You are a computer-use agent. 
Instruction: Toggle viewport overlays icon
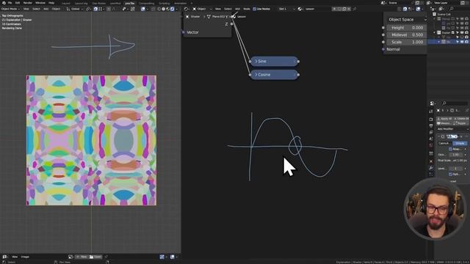(143, 9)
